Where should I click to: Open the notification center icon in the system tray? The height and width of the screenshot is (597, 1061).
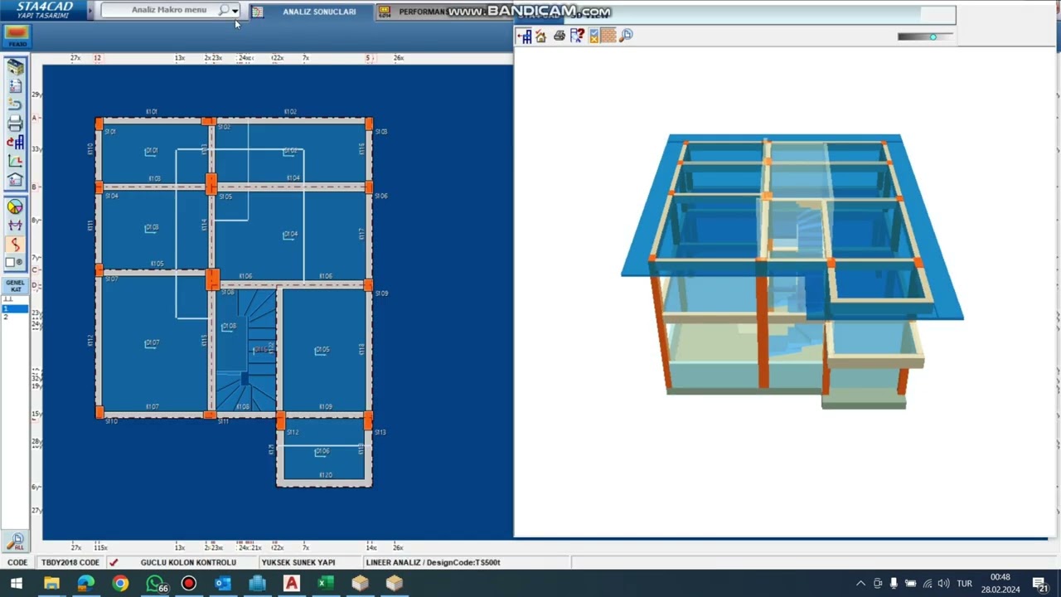pyautogui.click(x=1040, y=584)
